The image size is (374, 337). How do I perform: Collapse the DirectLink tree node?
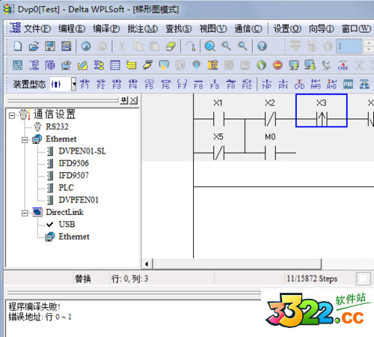coord(25,213)
